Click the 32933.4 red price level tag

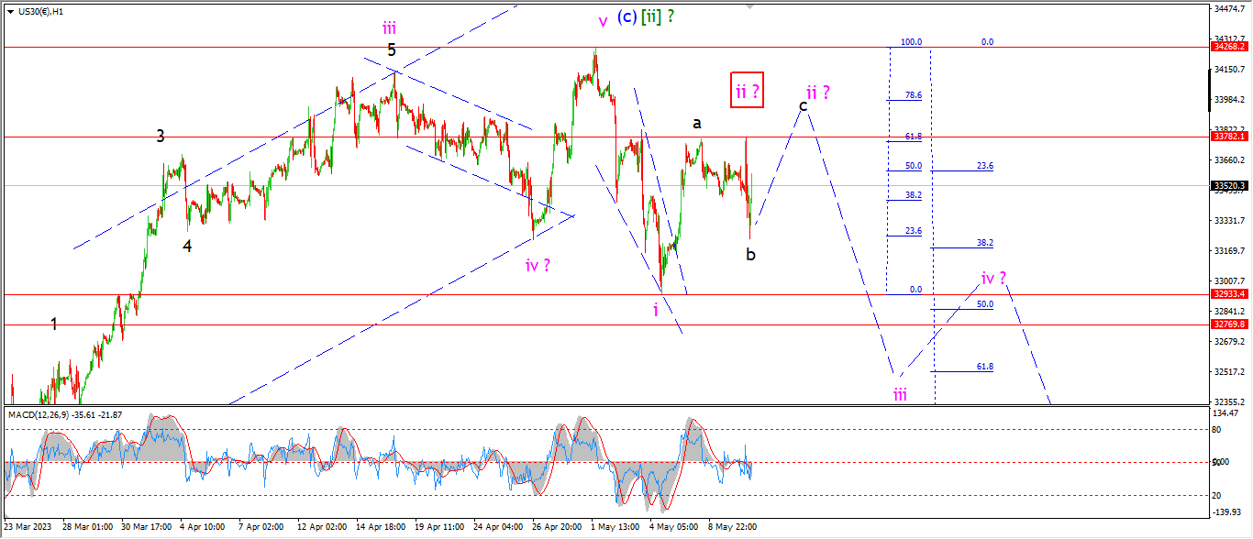(1227, 294)
